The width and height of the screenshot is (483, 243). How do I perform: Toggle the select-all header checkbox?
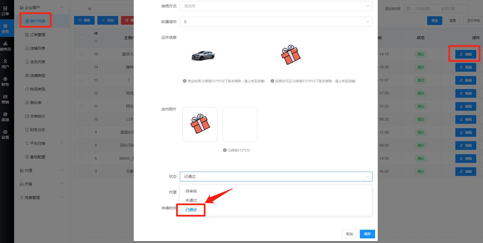click(81, 38)
